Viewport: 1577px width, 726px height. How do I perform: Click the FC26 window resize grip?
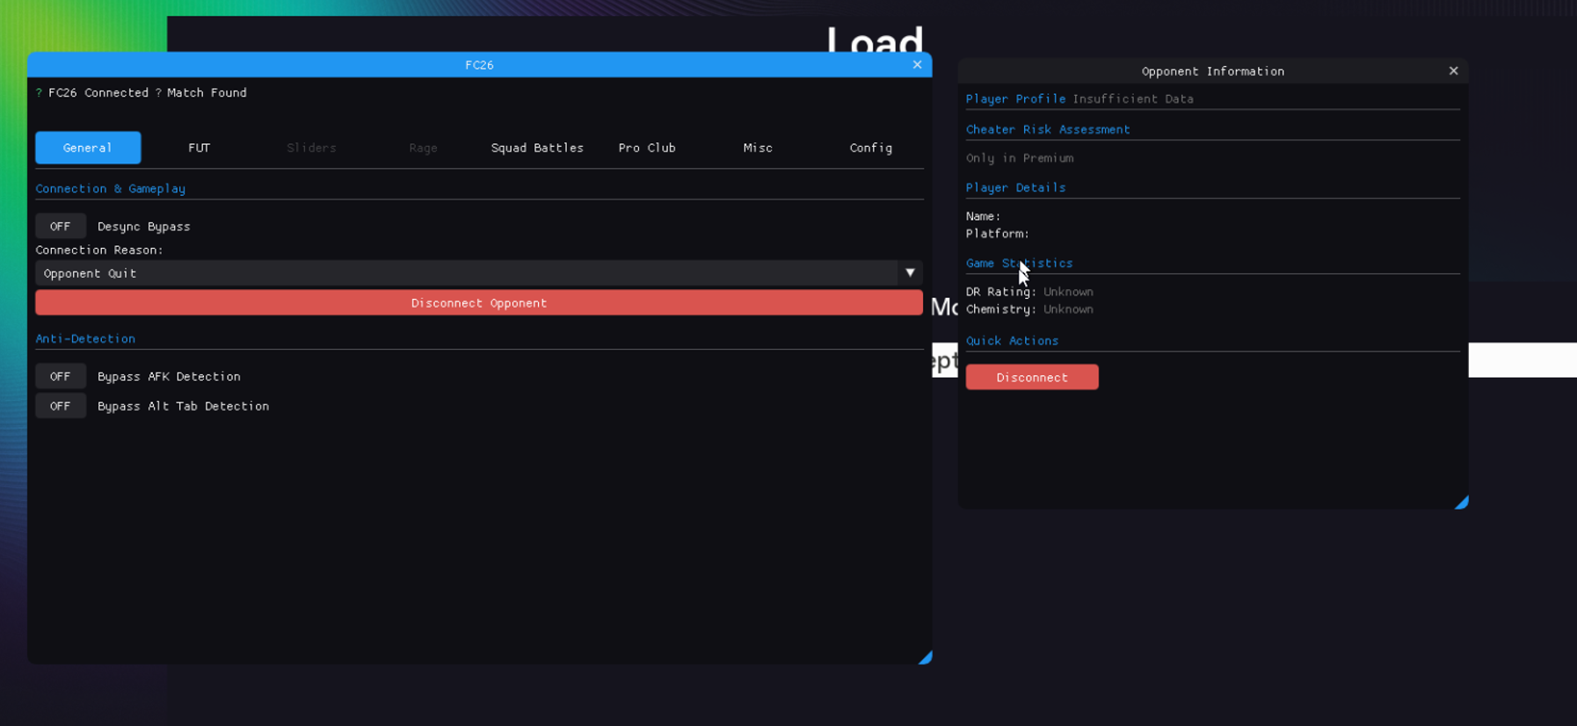[926, 657]
